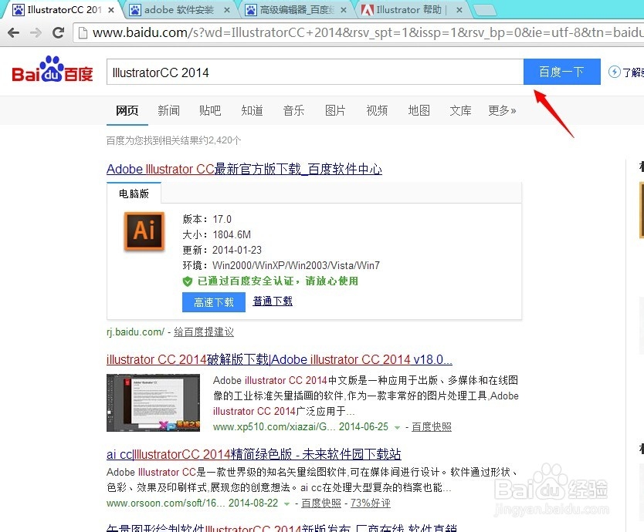This screenshot has height=532, width=644.
Task: Select the 知道 search category
Action: pos(252,110)
